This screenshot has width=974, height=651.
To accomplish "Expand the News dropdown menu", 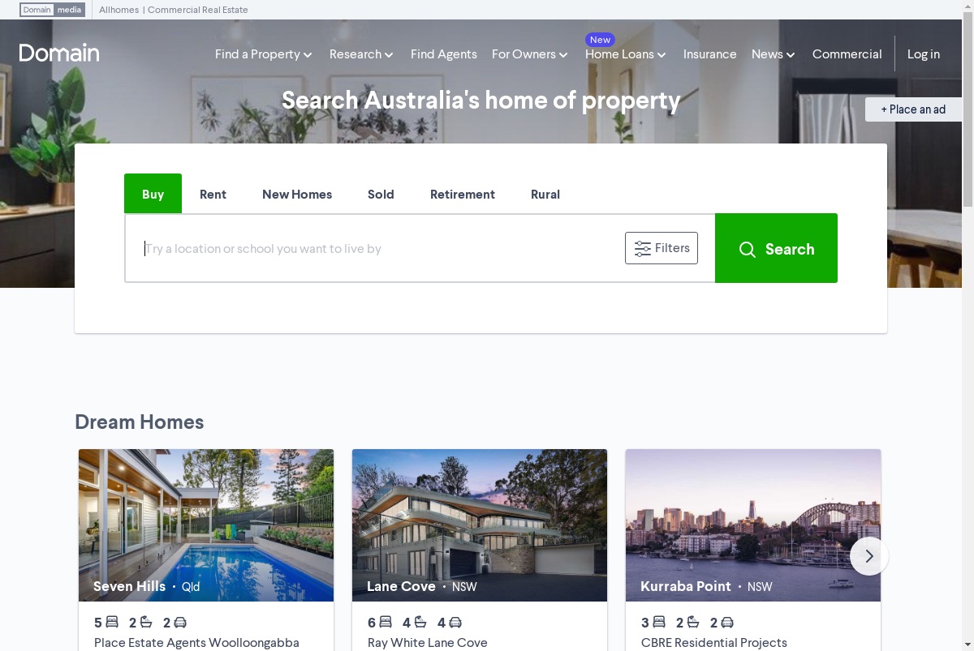I will coord(774,54).
